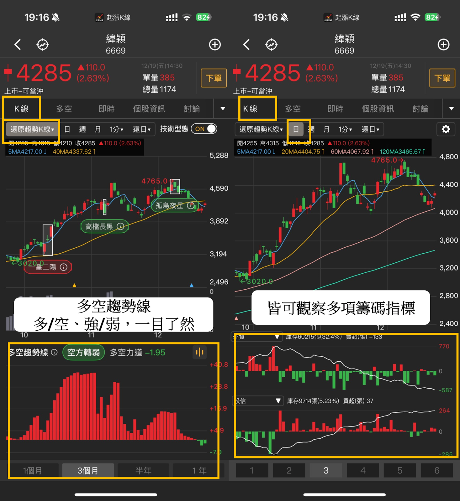
Task: Select K線 tab in right screen
Action: coord(250,109)
